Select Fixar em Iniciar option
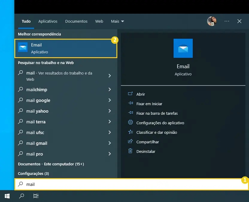Image resolution: width=249 pixels, height=202 pixels. pos(149,104)
